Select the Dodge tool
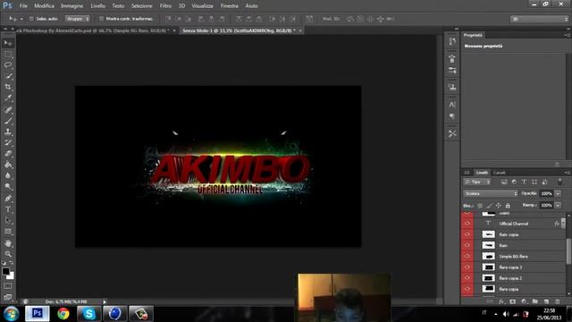Screen dimensions: 572x322 (8, 187)
